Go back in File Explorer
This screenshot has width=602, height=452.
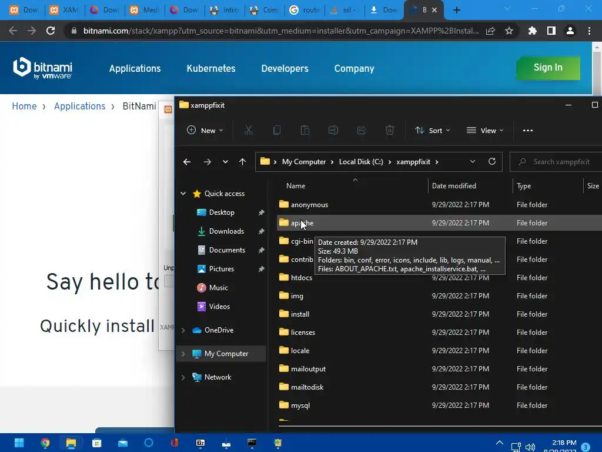187,162
